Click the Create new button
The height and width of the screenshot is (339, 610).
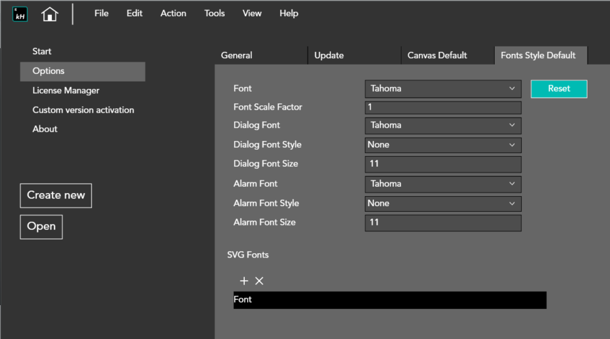[56, 196]
